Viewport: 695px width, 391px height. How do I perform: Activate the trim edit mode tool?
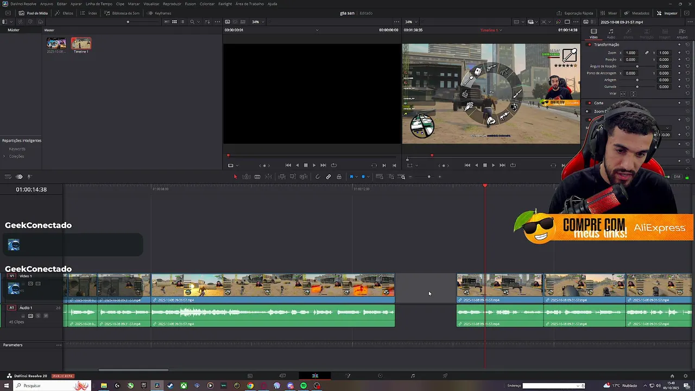coord(247,176)
